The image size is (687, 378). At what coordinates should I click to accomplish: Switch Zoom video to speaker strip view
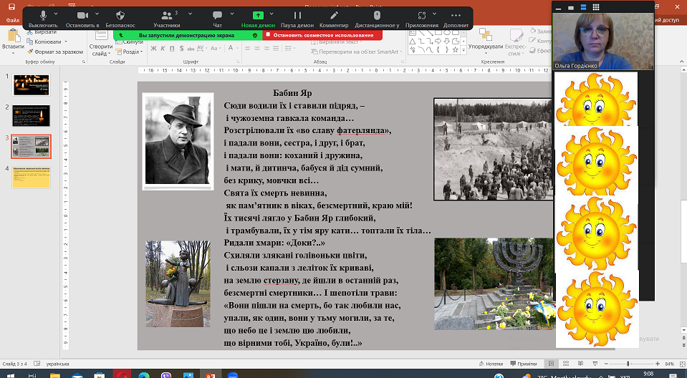[x=582, y=7]
